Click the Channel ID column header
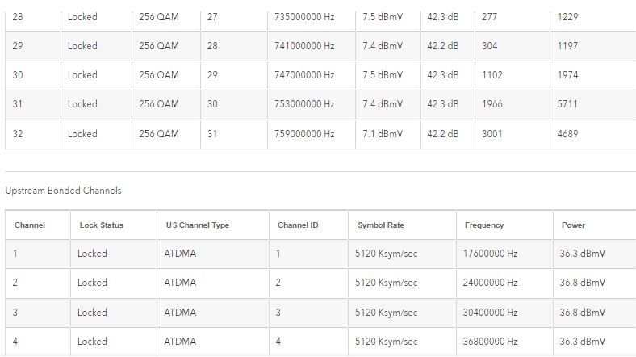This screenshot has height=357, width=636. tap(298, 225)
